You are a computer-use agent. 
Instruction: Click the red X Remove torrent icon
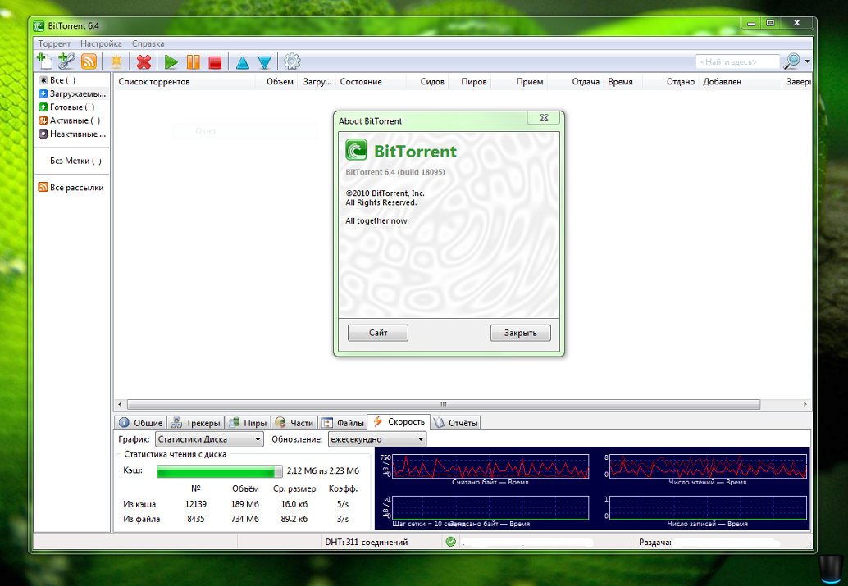click(144, 62)
